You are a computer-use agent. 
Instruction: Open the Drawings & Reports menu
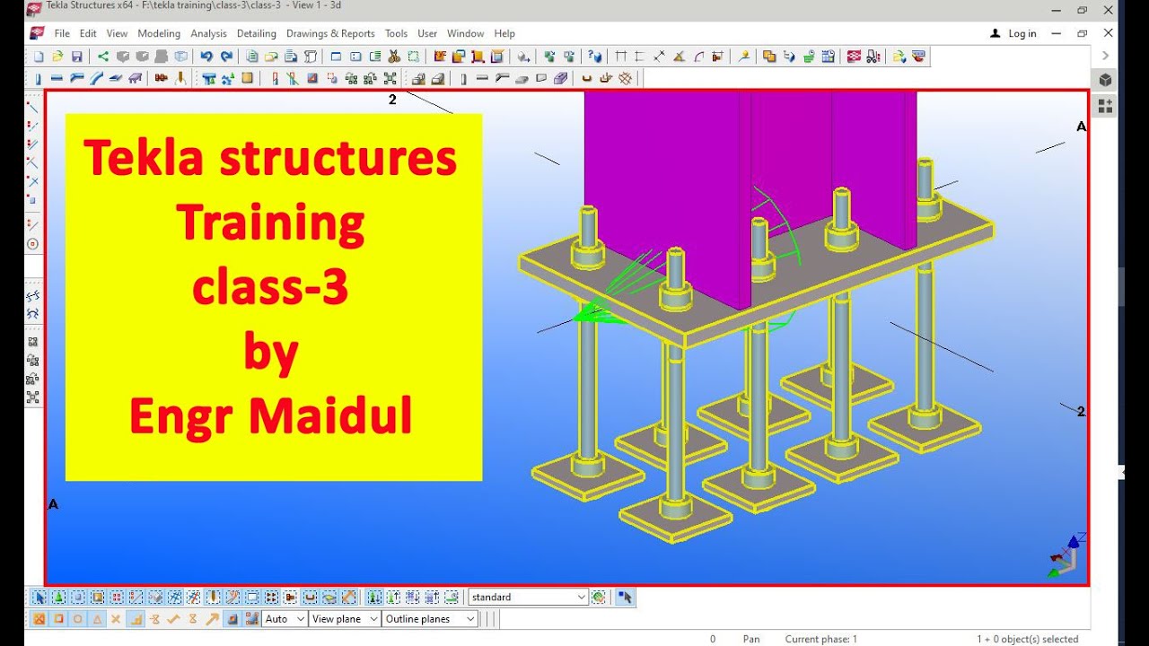click(330, 33)
